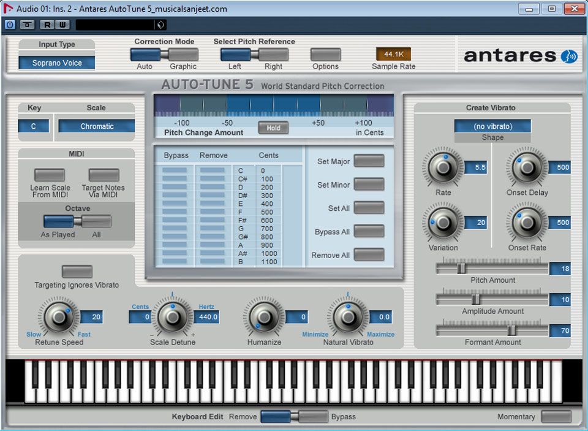The image size is (588, 431).
Task: Click the plugin toolbar window-link button
Action: click(x=27, y=25)
